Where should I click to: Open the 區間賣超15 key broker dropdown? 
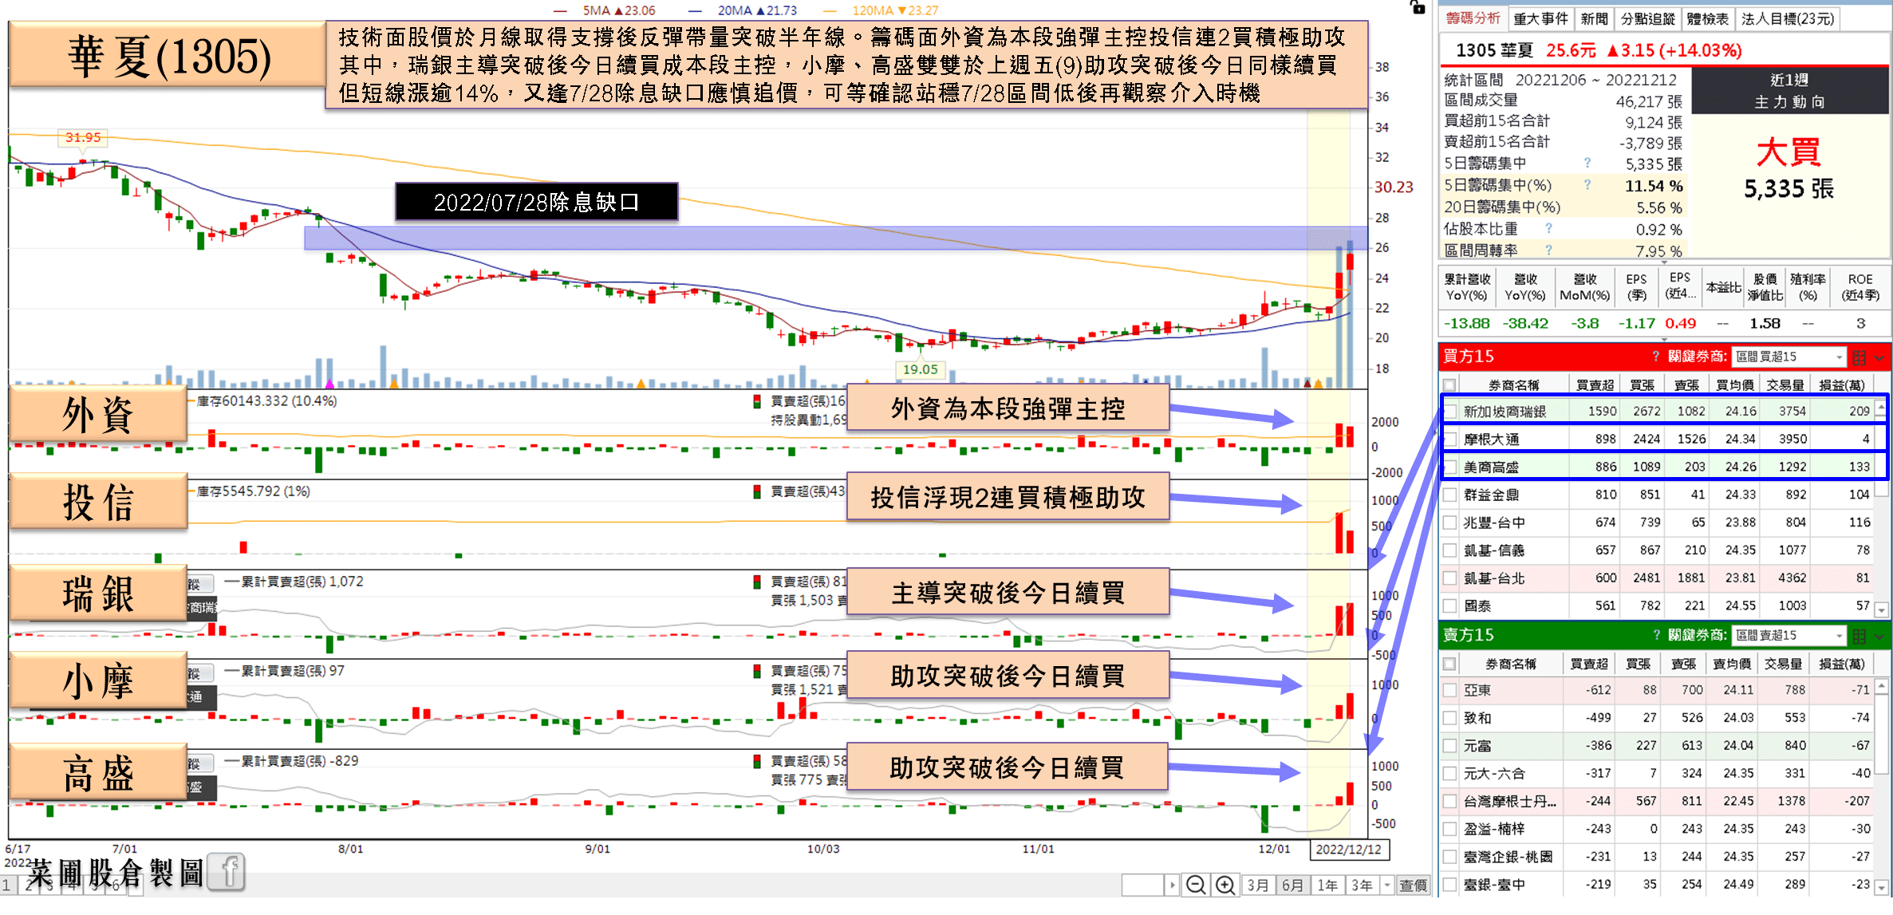(x=1789, y=636)
